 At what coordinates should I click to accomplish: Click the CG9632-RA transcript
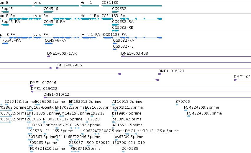[x=115, y=25]
